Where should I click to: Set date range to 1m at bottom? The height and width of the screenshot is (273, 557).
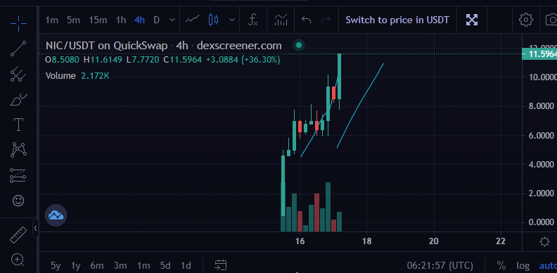pyautogui.click(x=143, y=265)
